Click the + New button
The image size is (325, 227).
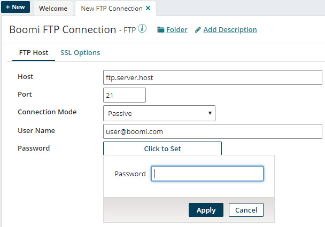[x=16, y=7]
